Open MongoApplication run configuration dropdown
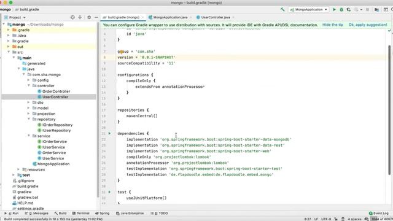This screenshot has width=393, height=221. tap(308, 10)
